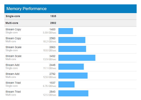Click Stream Scale multi-core score 3492
Viewport: 141px width, 100px height.
(52, 56)
